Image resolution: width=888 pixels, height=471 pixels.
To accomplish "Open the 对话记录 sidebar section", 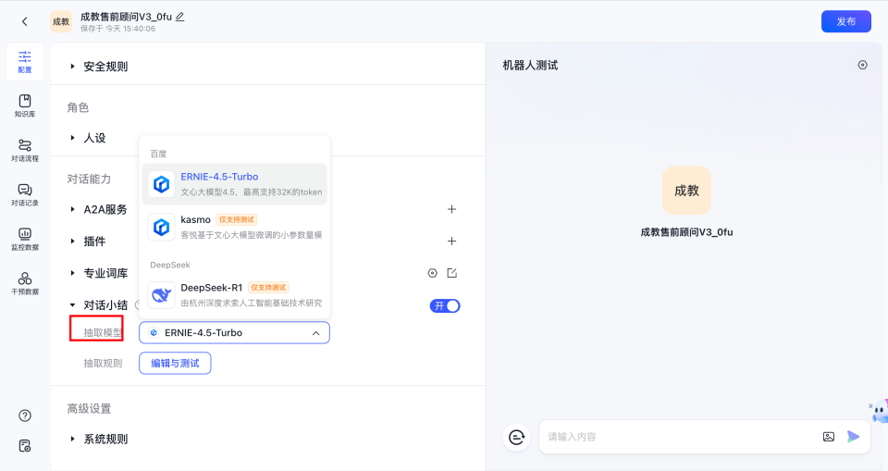I will point(25,194).
